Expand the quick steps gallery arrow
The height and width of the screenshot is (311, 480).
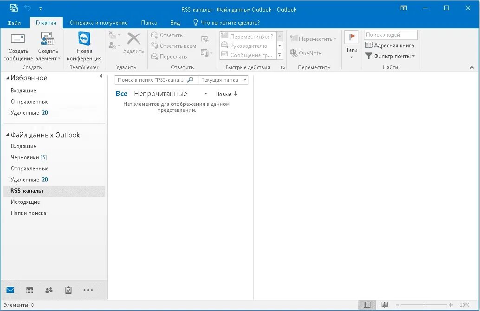click(279, 55)
